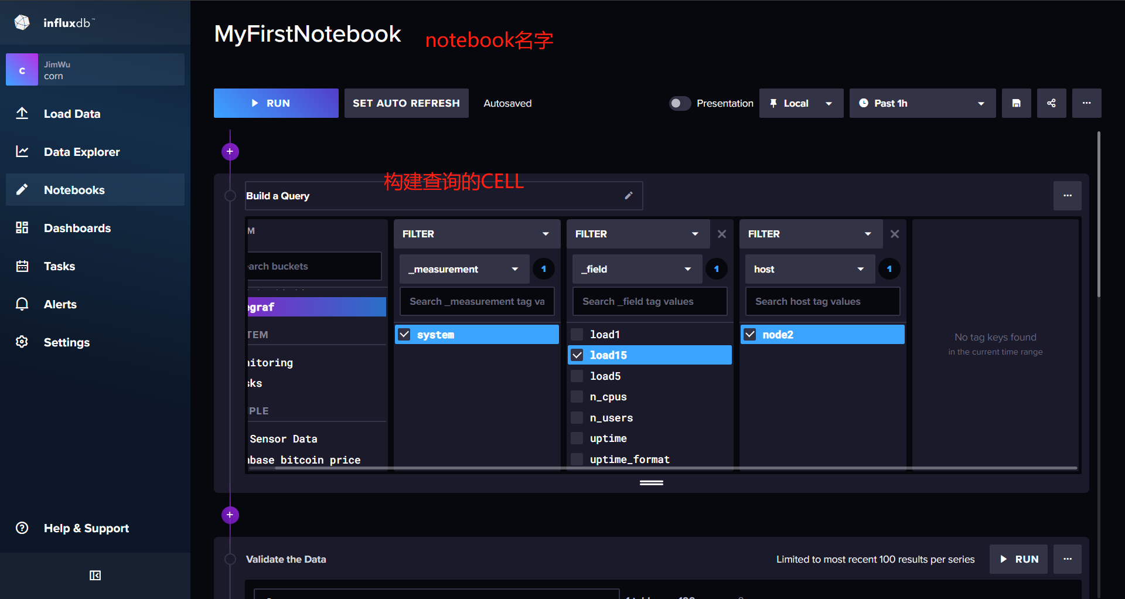Click the Notebooks pencil icon

[22, 189]
